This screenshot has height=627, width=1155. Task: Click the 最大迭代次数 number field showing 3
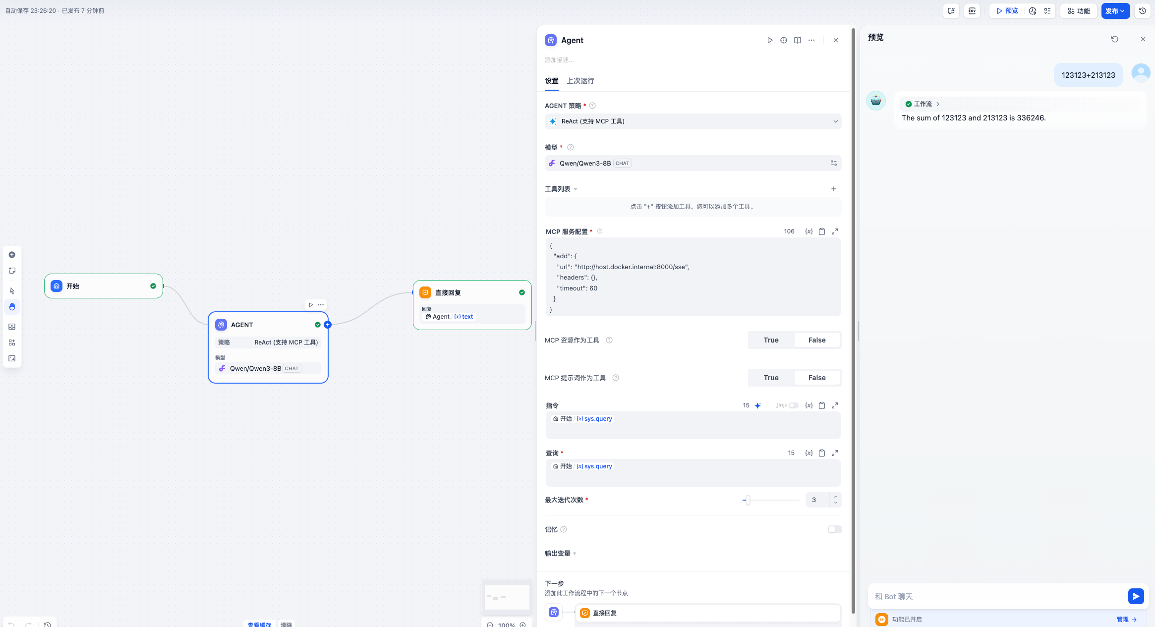[818, 500]
